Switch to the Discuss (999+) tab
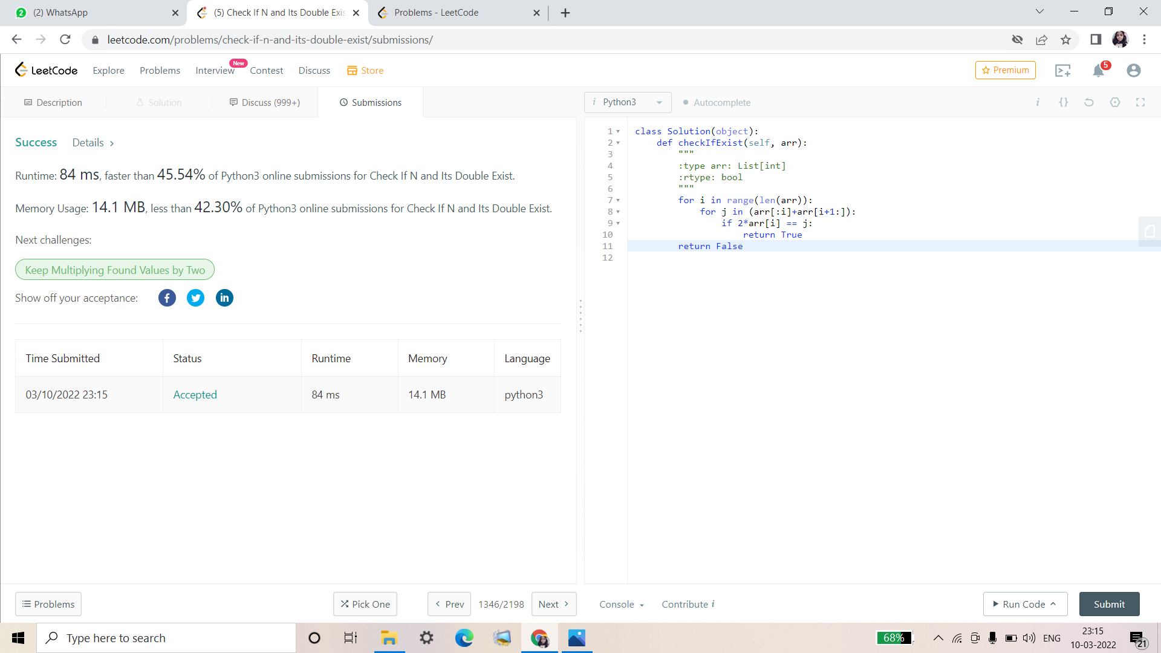 (x=265, y=102)
